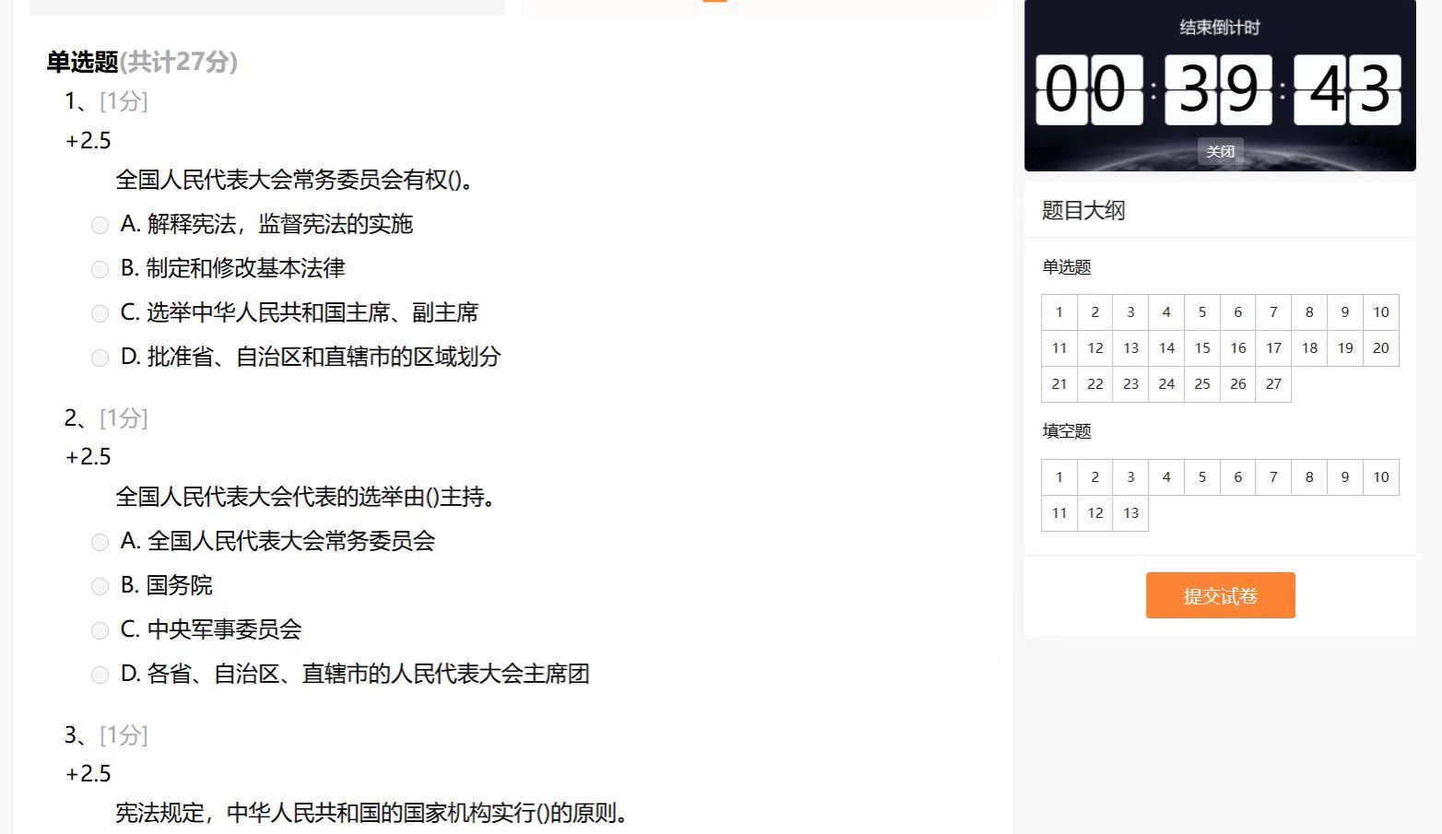
Task: Select option A for question 1
Action: (100, 225)
